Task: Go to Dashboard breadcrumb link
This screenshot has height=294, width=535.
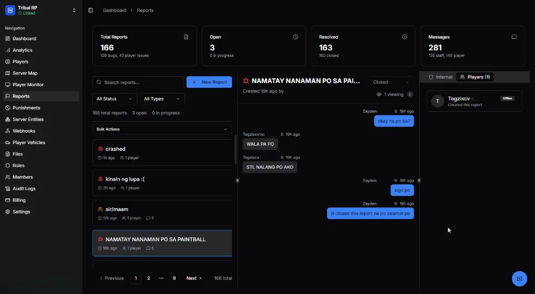Action: (x=114, y=10)
